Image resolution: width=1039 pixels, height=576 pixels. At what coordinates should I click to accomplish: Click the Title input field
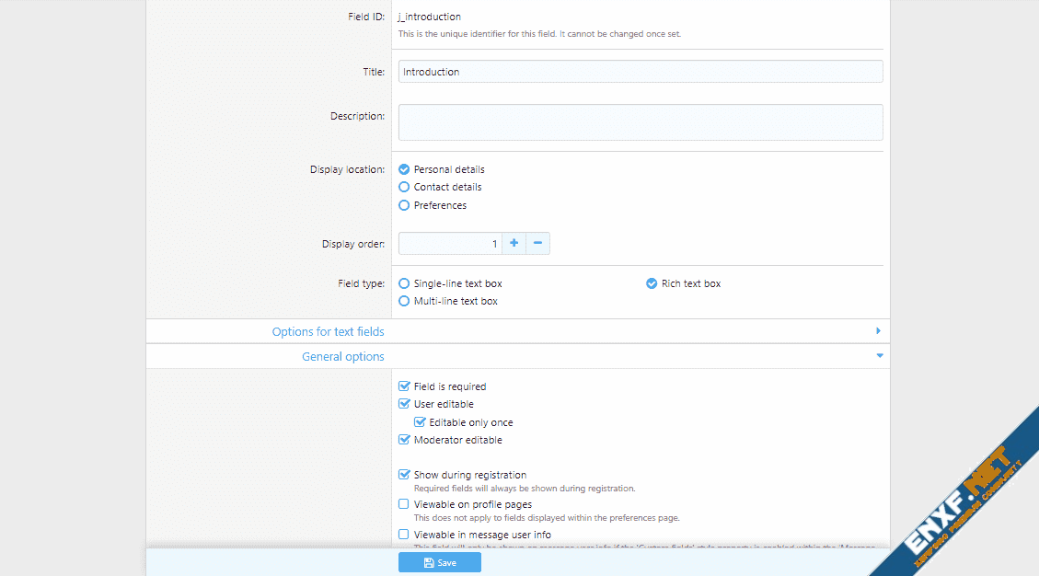640,72
